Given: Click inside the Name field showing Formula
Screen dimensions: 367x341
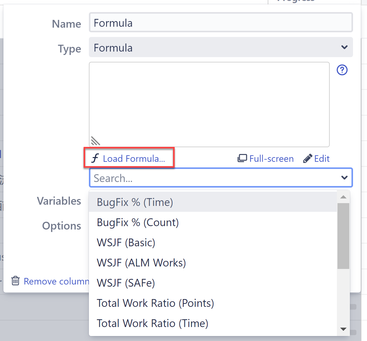Looking at the screenshot, I should 221,22.
